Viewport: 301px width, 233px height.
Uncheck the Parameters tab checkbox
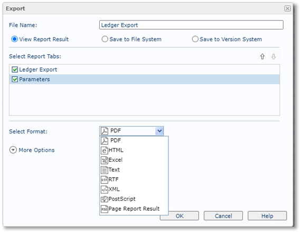[x=15, y=79]
